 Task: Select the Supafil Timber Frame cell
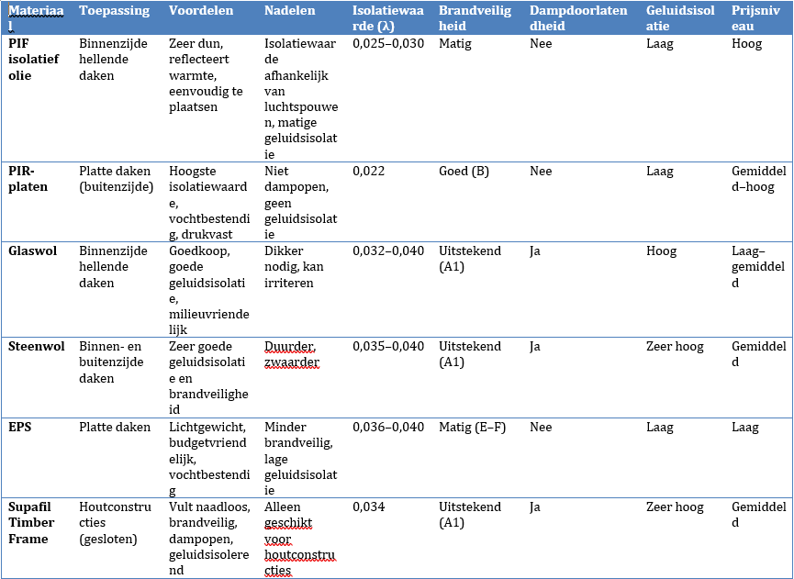coord(37,522)
